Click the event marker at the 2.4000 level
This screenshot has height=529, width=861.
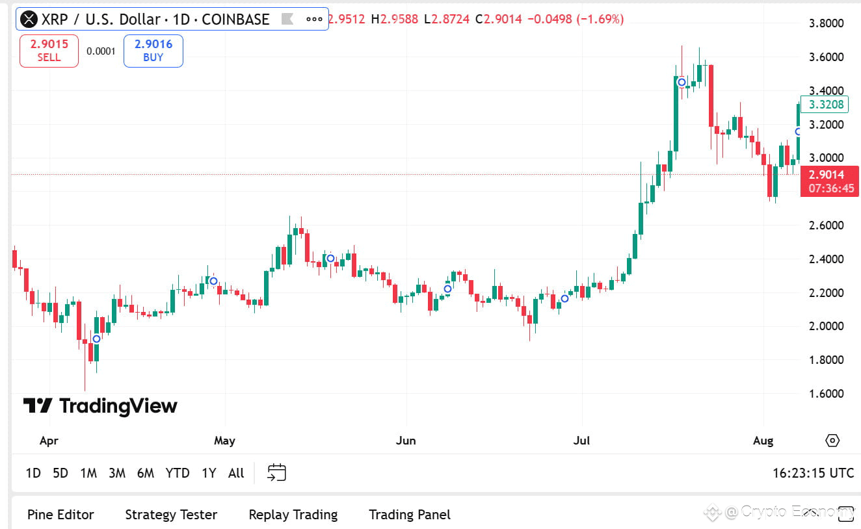(330, 258)
